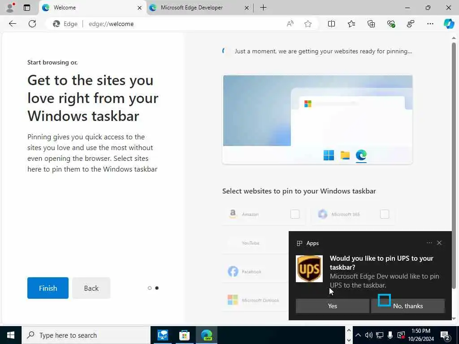The image size is (459, 344).
Task: Go back with the arrow button
Action: 12,24
